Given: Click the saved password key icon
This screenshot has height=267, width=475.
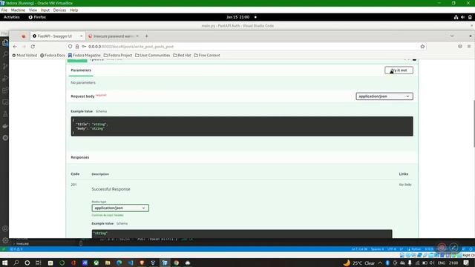Looking at the screenshot, I should (x=84, y=47).
